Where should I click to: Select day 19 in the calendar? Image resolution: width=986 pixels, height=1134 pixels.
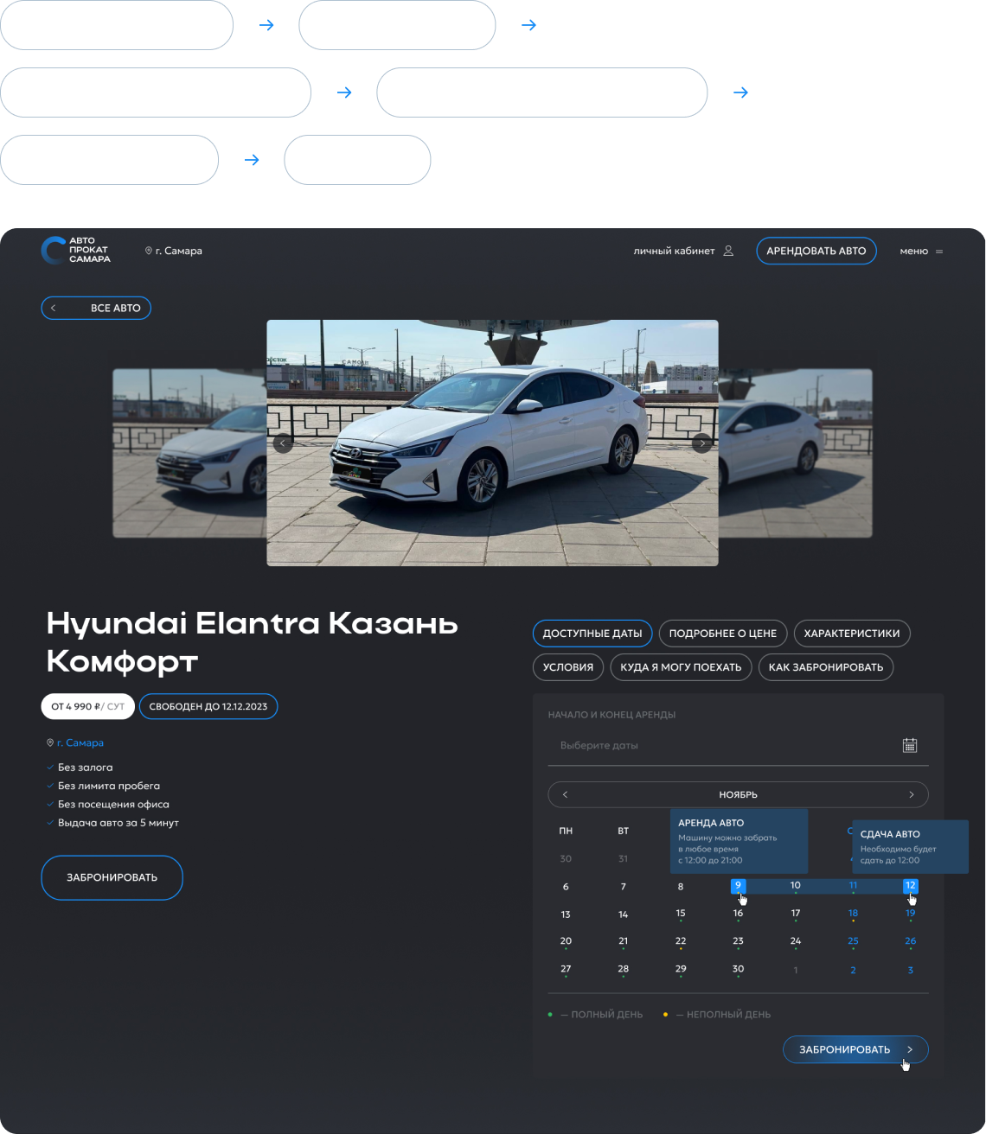pos(910,914)
